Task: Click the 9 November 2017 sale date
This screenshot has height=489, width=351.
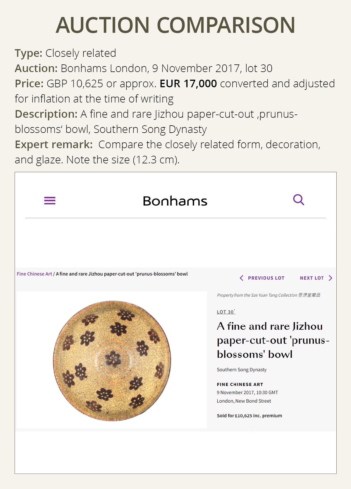Action: point(247,392)
